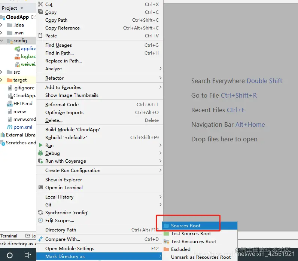Select the mvnw.cmd file
298x261 pixels.
click(24, 119)
